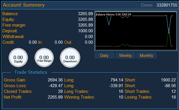Click the Balance History chart
The height and width of the screenshot is (110, 179).
click(136, 31)
